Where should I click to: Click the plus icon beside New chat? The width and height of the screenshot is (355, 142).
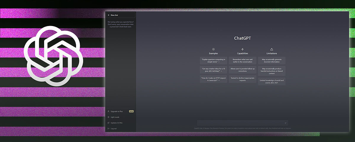[109, 15]
